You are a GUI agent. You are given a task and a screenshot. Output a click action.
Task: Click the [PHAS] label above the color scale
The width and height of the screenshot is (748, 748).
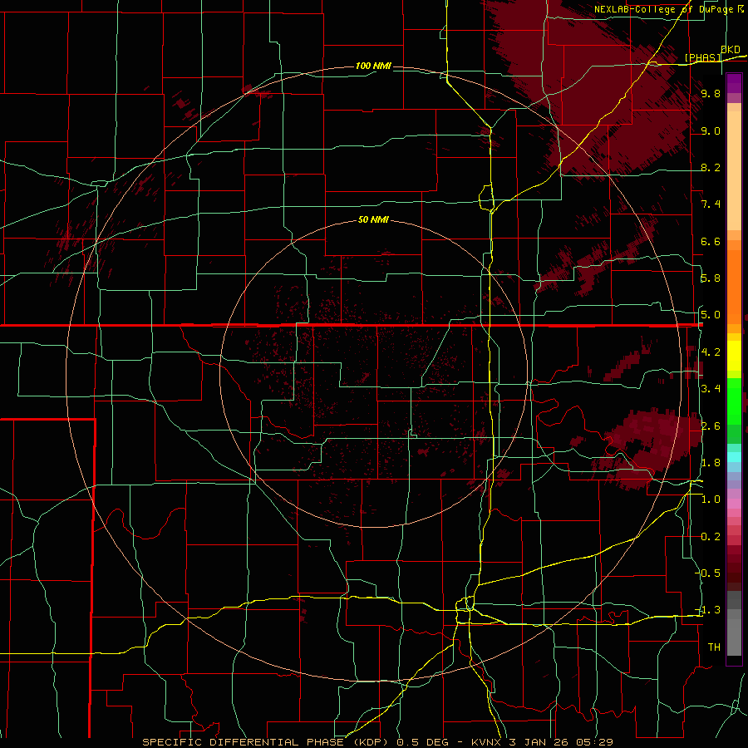[702, 57]
